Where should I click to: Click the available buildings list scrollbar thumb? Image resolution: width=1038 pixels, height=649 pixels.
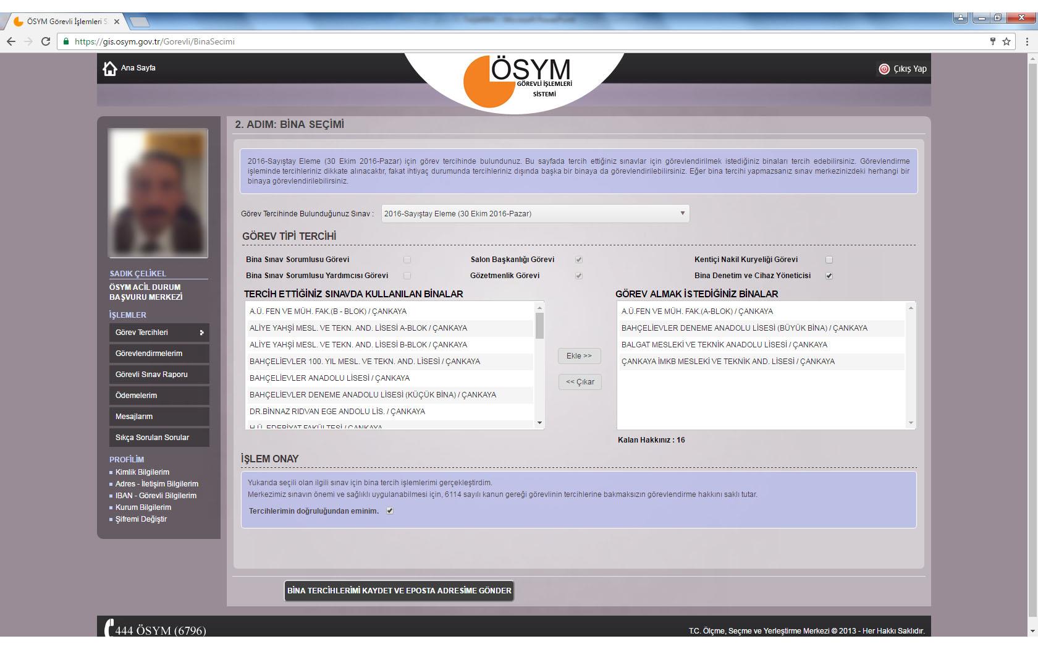tap(539, 326)
